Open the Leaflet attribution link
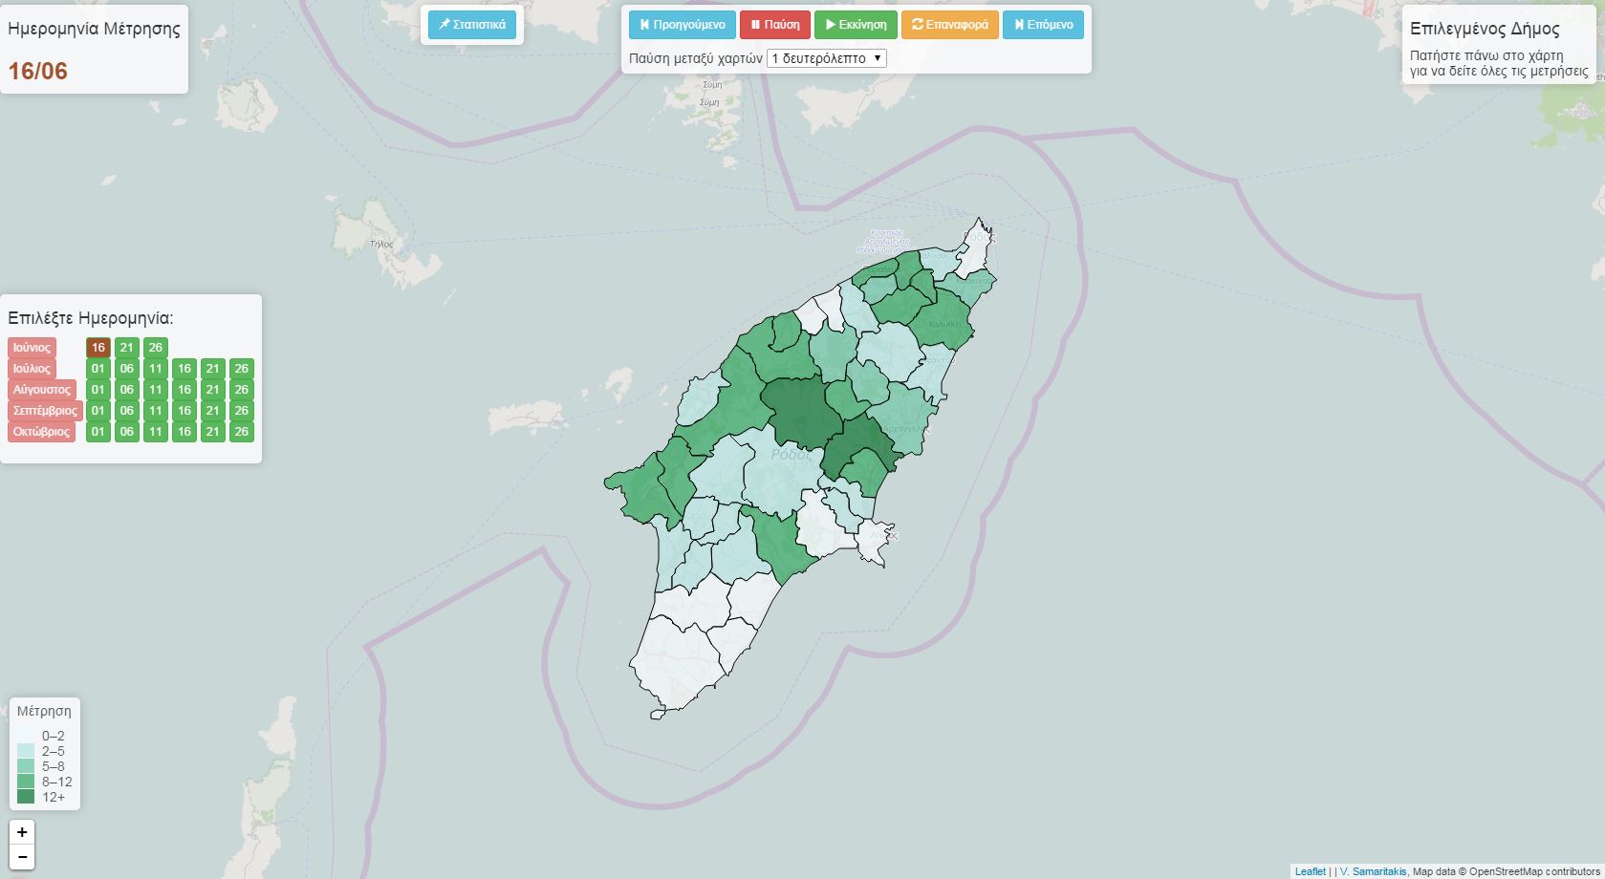Viewport: 1605px width, 879px height. pos(1310,871)
